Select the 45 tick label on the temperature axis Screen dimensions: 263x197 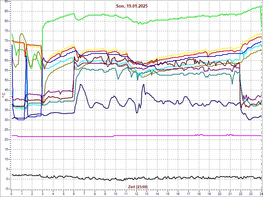[6, 90]
